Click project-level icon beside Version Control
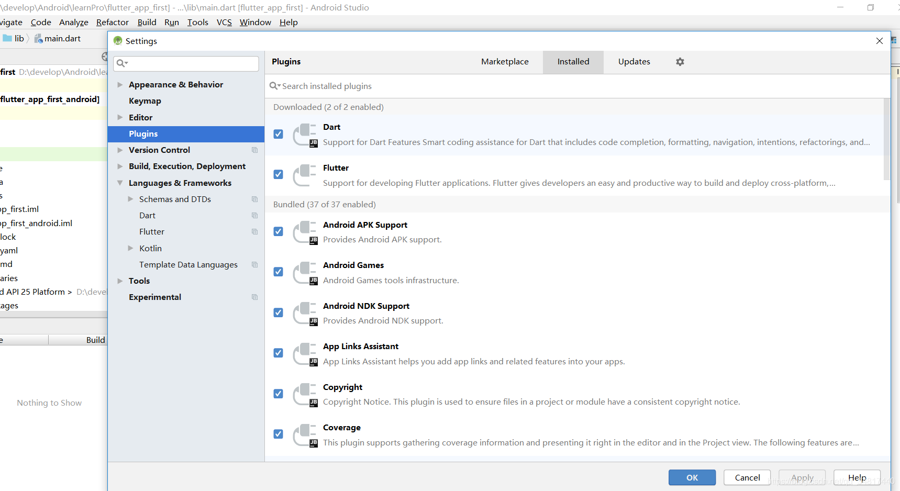Screen dimensions: 900x491 pos(255,150)
